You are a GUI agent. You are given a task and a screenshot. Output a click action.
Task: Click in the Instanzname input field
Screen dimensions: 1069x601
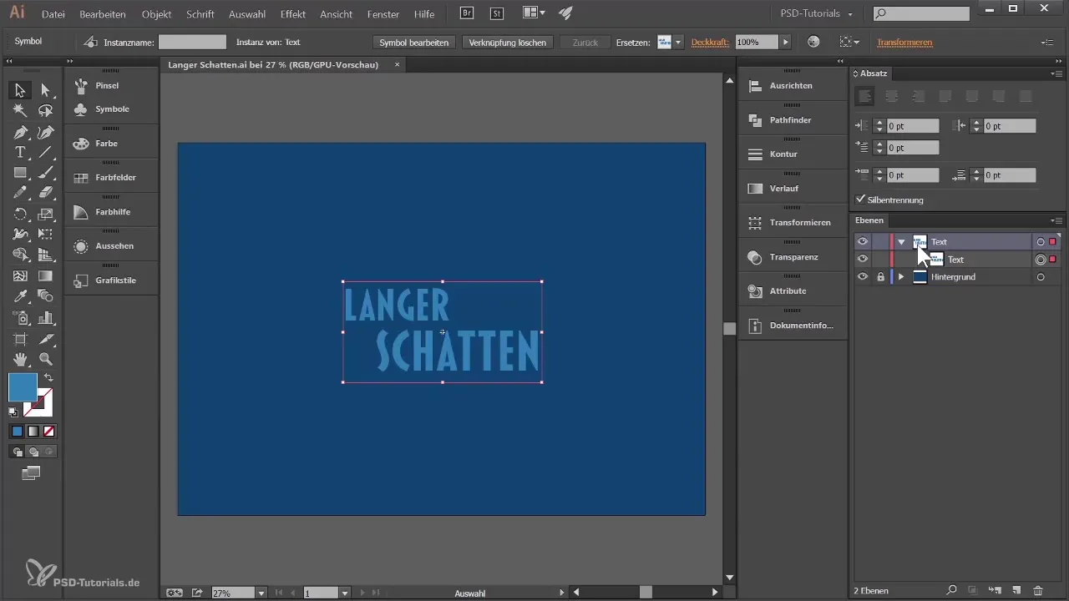[192, 42]
